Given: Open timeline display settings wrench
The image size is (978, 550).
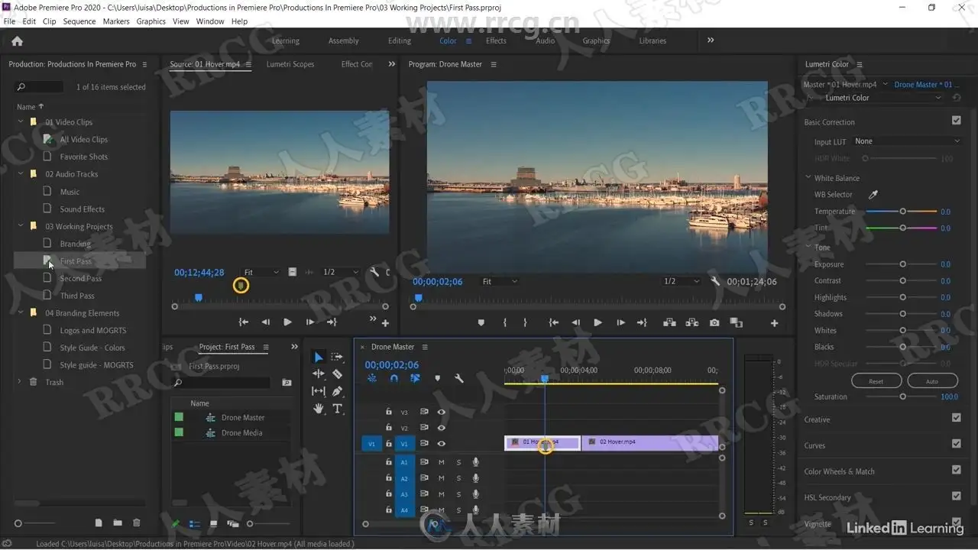Looking at the screenshot, I should pos(459,378).
